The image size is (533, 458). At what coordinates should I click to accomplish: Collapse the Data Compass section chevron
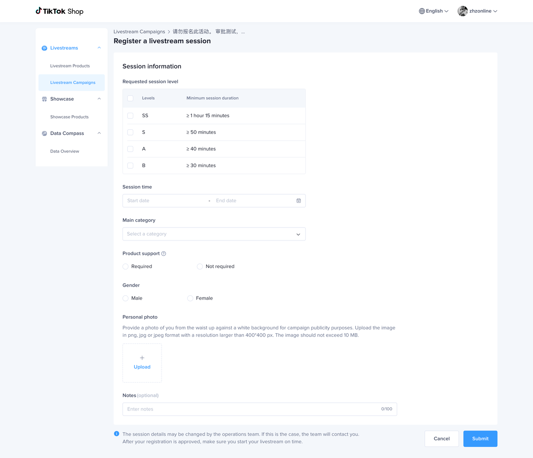click(x=99, y=133)
